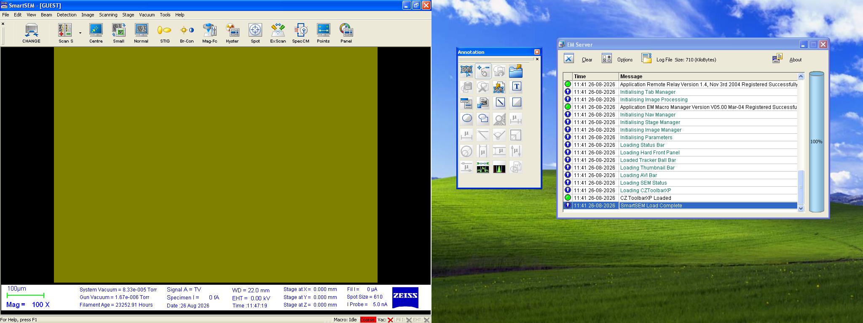Screen dimensions: 863x323
Task: Select the ellipse and rectangle shapes tool
Action: [x=483, y=119]
